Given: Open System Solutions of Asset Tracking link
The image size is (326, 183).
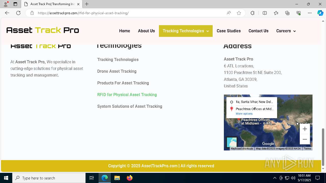Looking at the screenshot, I should (130, 106).
